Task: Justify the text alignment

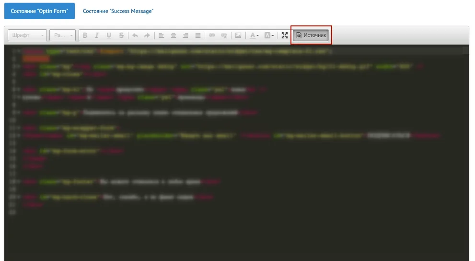Action: (198, 36)
